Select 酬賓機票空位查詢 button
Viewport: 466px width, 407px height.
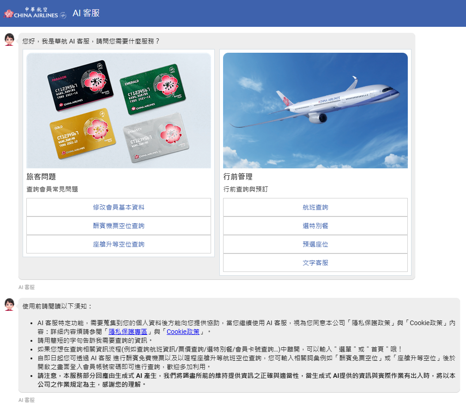pos(119,226)
